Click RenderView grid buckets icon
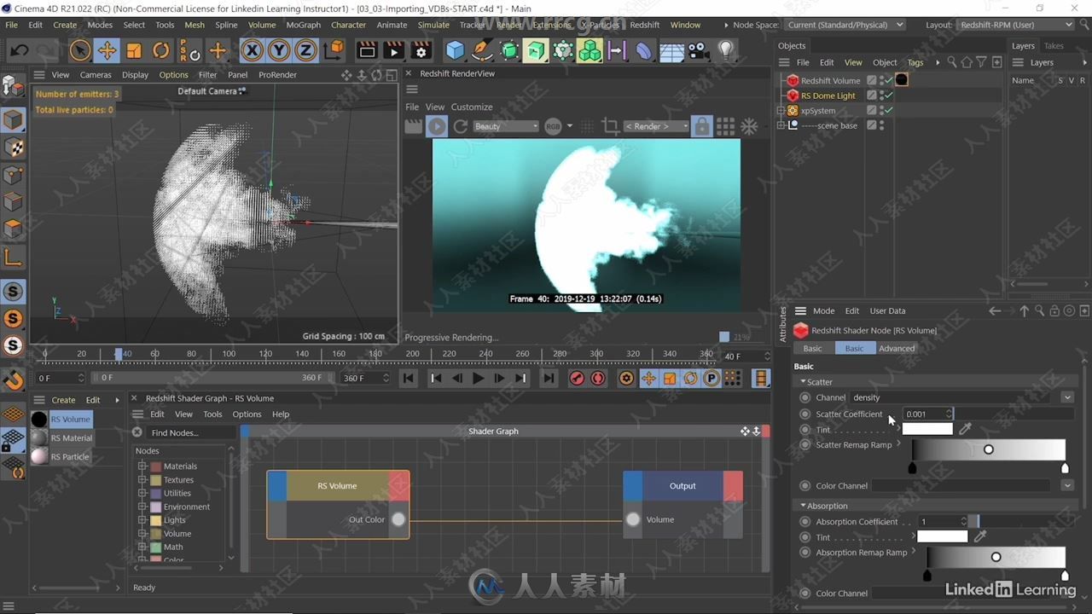1092x614 pixels. coord(725,126)
